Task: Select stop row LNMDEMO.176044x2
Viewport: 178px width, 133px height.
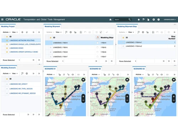Action: pos(147,46)
